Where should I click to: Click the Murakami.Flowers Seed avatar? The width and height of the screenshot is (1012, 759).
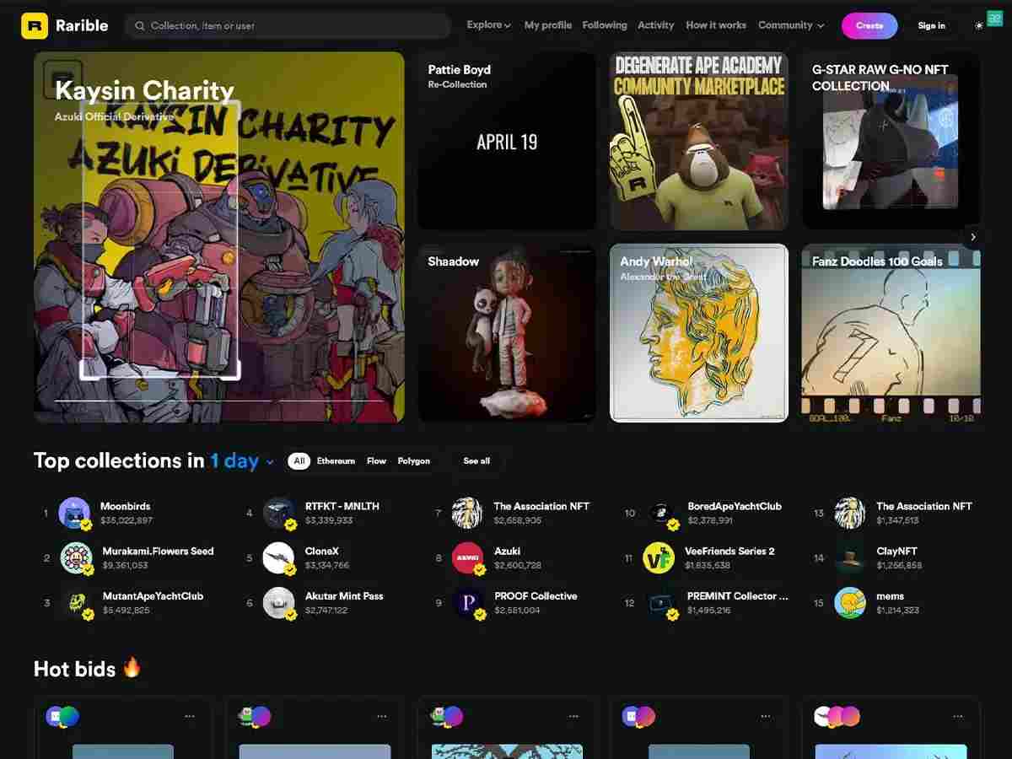click(75, 557)
